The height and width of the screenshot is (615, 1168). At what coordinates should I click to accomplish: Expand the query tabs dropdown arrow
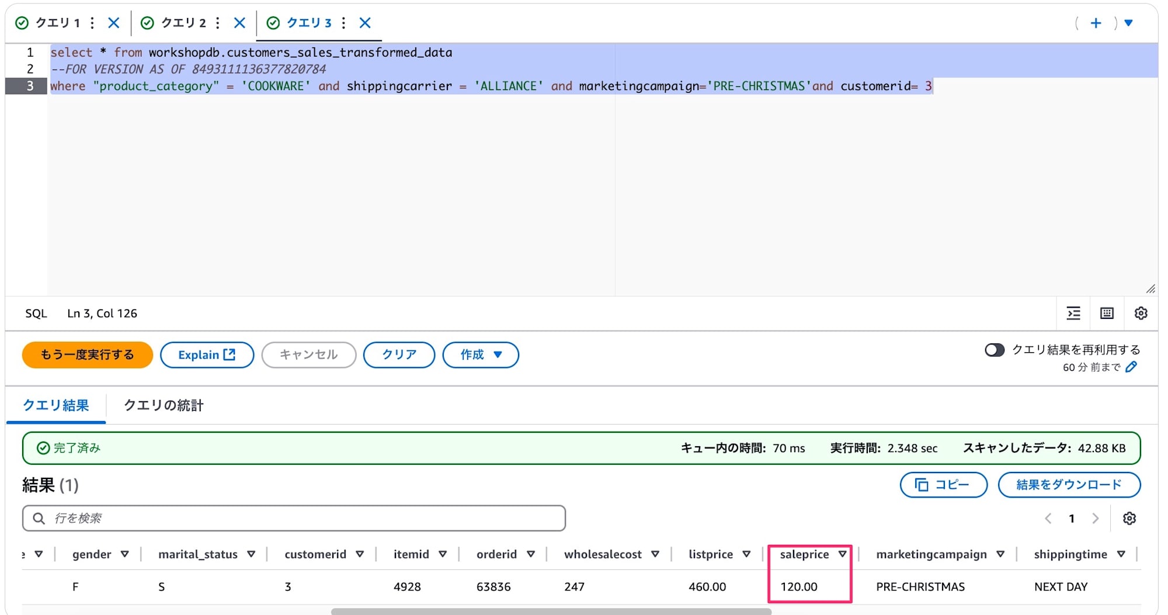click(x=1129, y=23)
